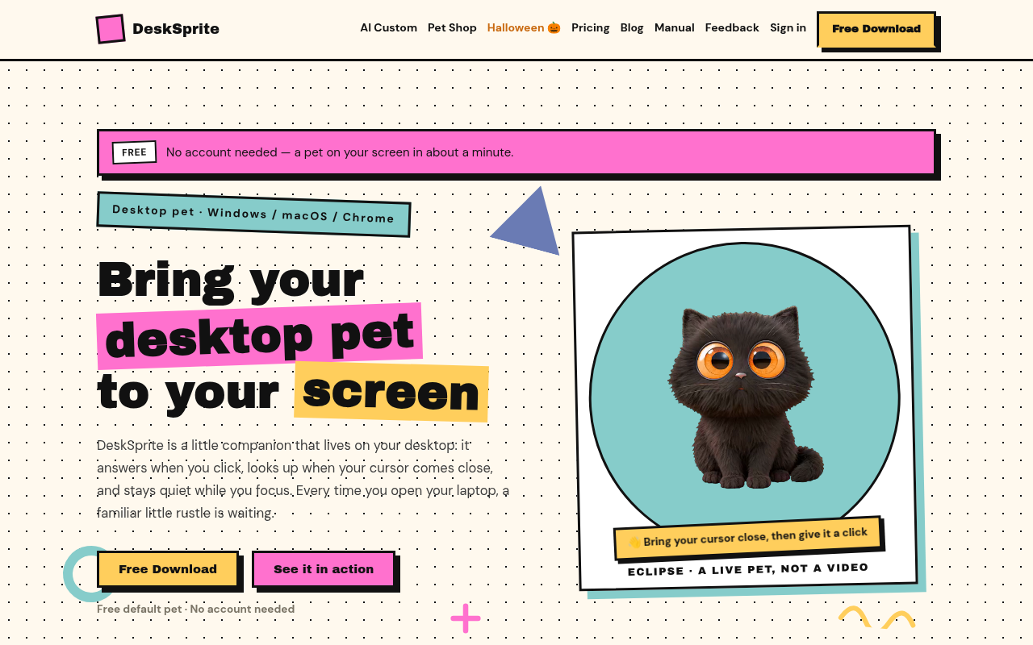Click the FREE badge in the pink banner

click(x=134, y=152)
